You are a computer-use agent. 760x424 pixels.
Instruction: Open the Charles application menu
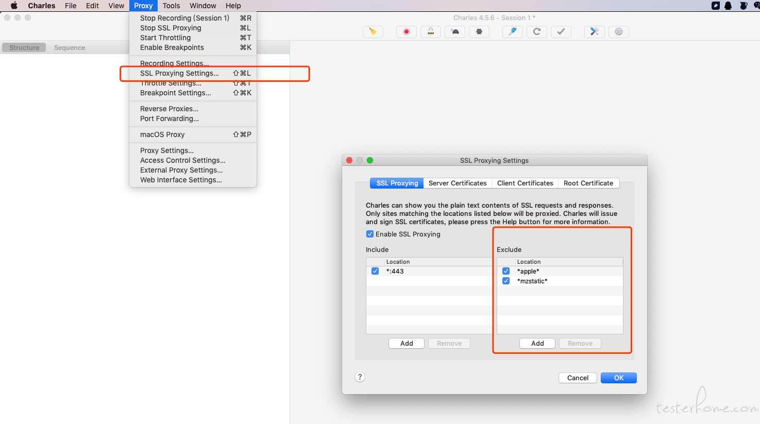pyautogui.click(x=42, y=6)
